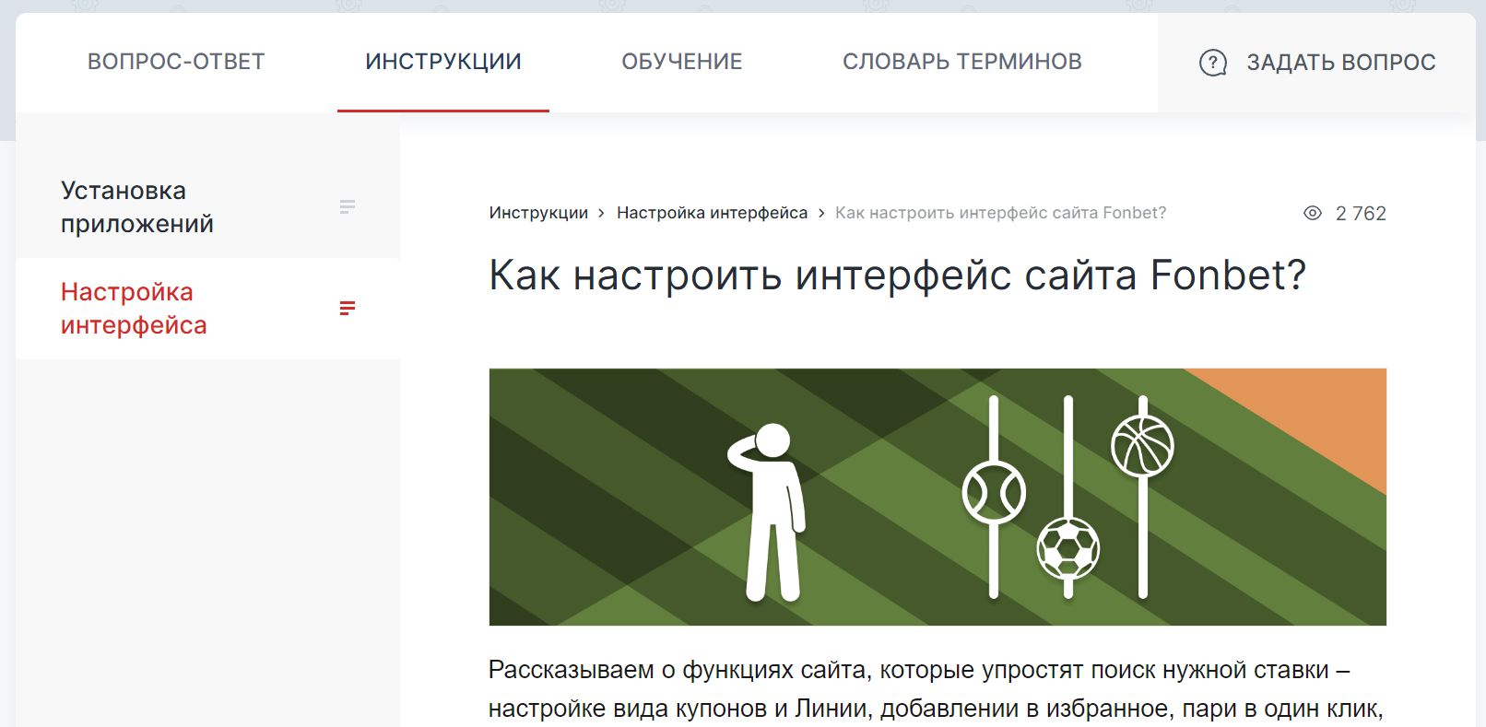Click the ЗАДАТЬ ВОПРОС button
This screenshot has width=1486, height=727.
[x=1316, y=63]
